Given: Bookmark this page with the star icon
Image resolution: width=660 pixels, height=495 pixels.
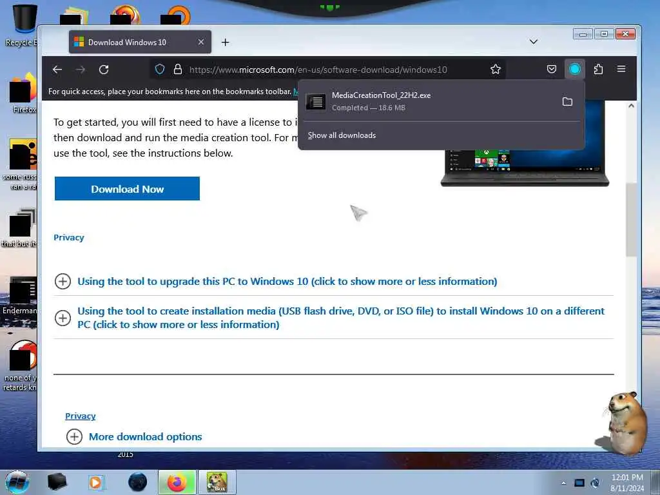Looking at the screenshot, I should pos(496,69).
